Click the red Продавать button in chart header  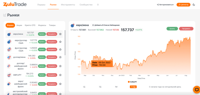click(186, 29)
